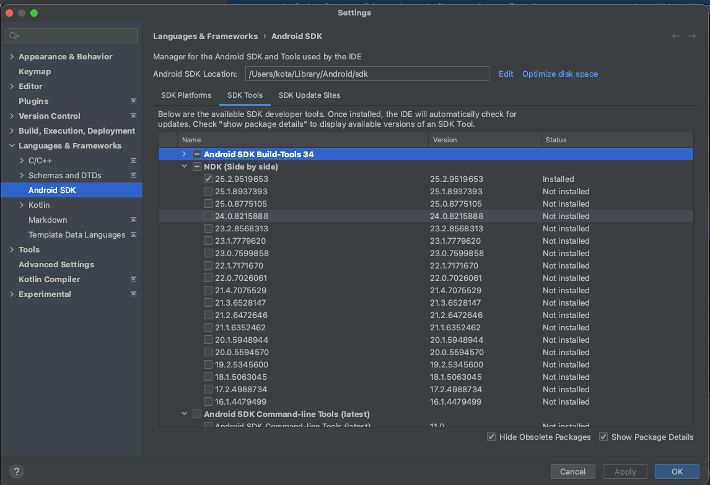Collapse Android SDK Command-line Tools group
Image resolution: width=710 pixels, height=485 pixels.
(184, 414)
